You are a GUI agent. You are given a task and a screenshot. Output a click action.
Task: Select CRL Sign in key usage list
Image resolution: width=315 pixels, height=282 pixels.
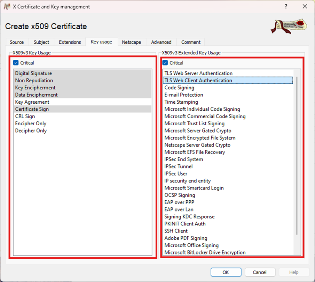point(25,116)
